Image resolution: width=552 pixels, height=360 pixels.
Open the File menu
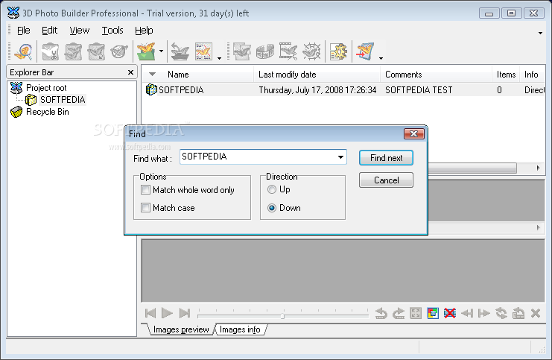[24, 31]
